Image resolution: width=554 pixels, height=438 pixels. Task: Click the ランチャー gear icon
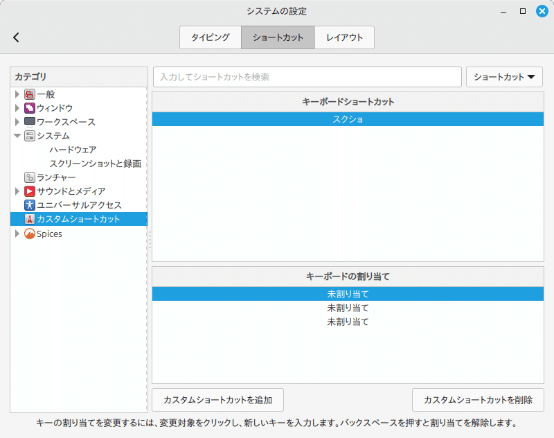30,177
